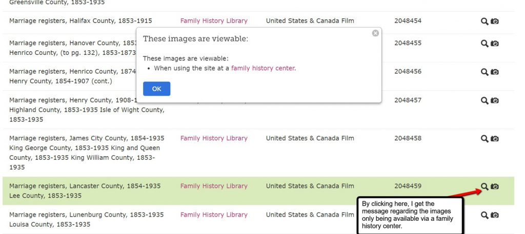
Task: Click the magnifier icon for film 2048455
Action: tap(484, 44)
